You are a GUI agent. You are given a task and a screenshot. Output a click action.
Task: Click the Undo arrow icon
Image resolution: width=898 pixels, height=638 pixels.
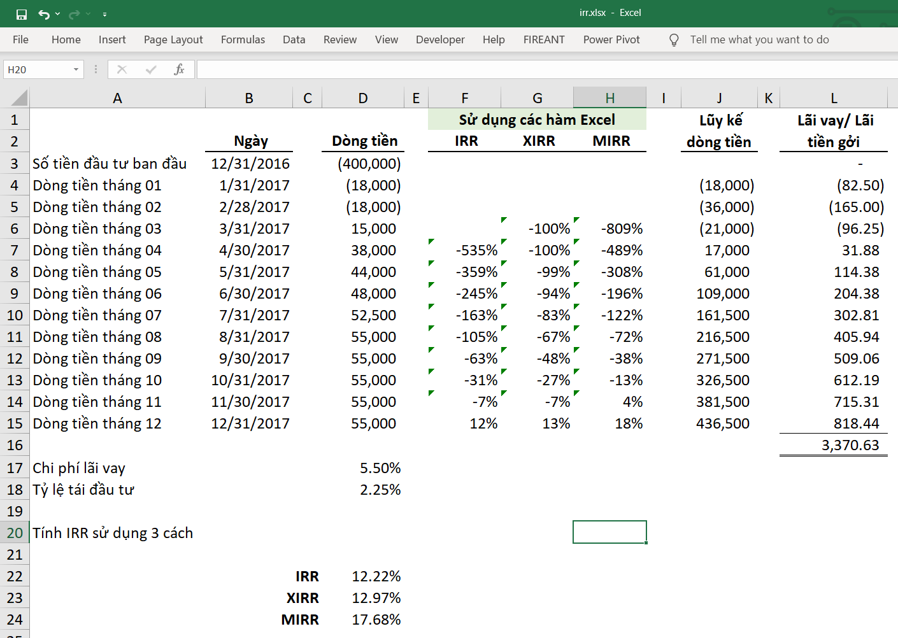[43, 14]
